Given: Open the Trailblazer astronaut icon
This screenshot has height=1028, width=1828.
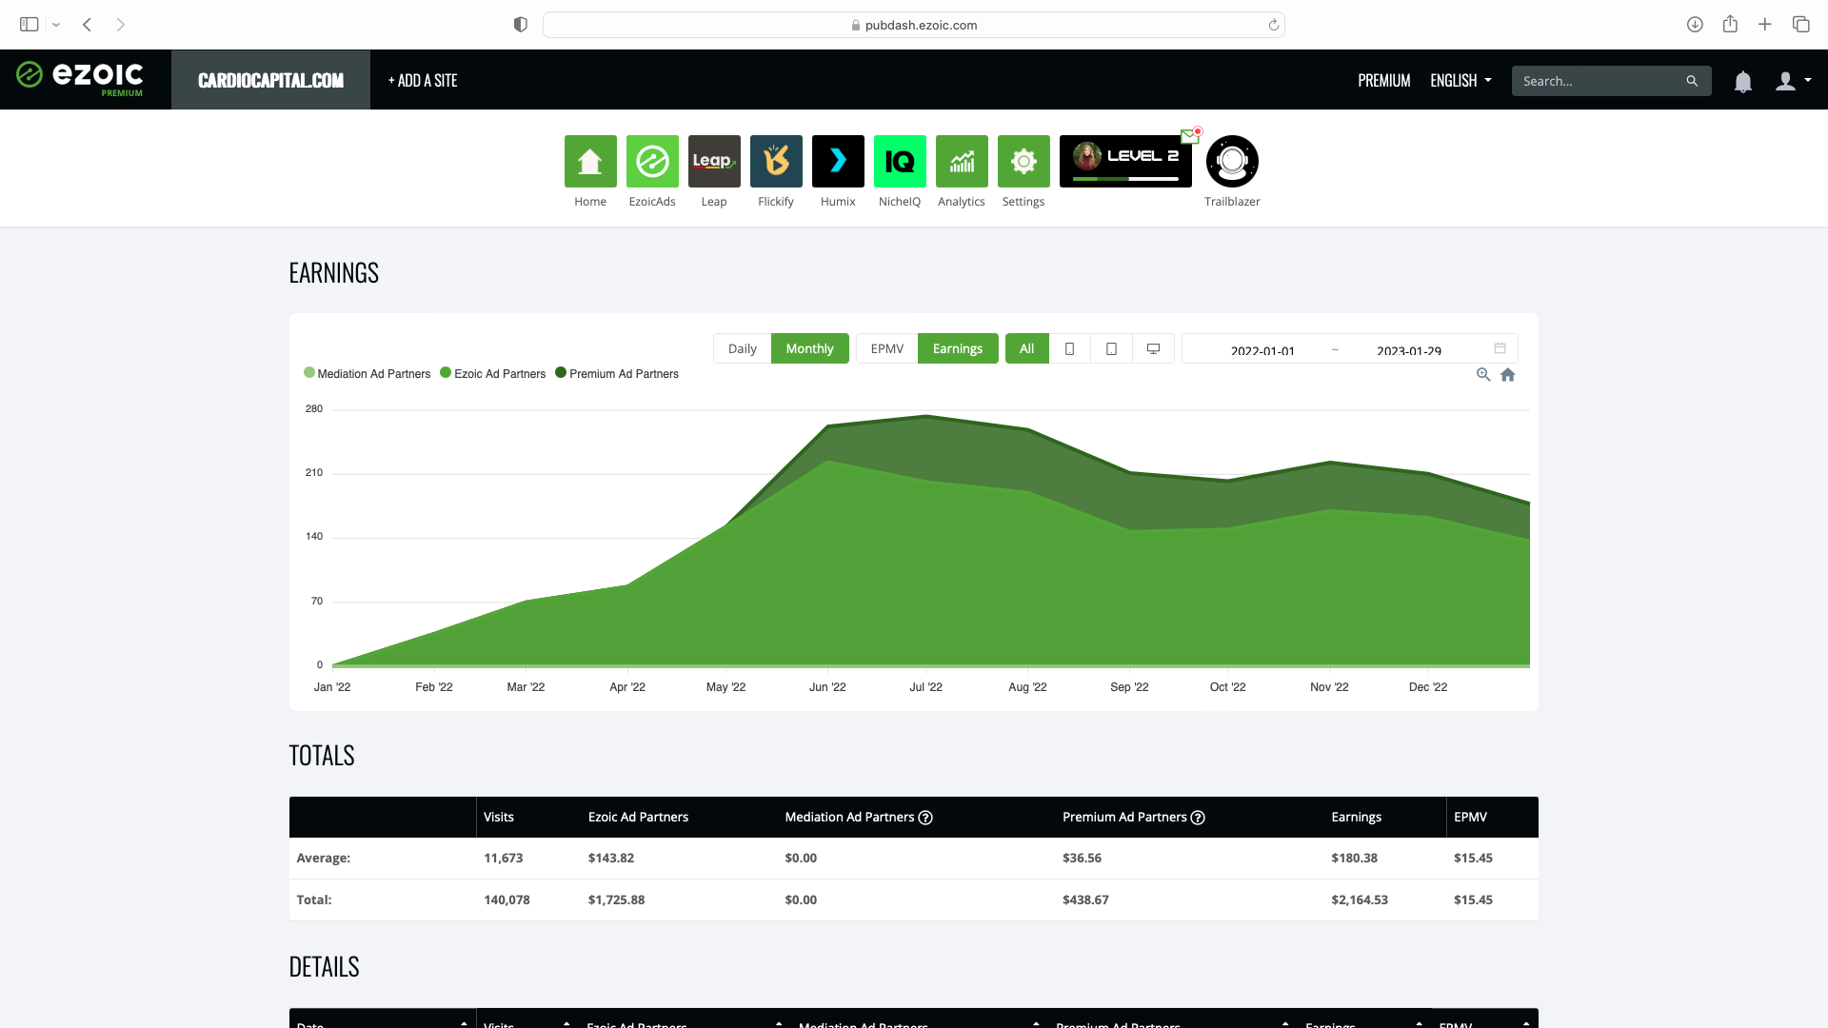Looking at the screenshot, I should [x=1232, y=161].
